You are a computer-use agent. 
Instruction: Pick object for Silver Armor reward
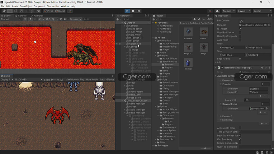point(267,109)
